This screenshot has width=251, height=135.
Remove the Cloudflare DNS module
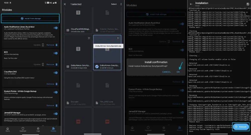pyautogui.click(x=52, y=84)
